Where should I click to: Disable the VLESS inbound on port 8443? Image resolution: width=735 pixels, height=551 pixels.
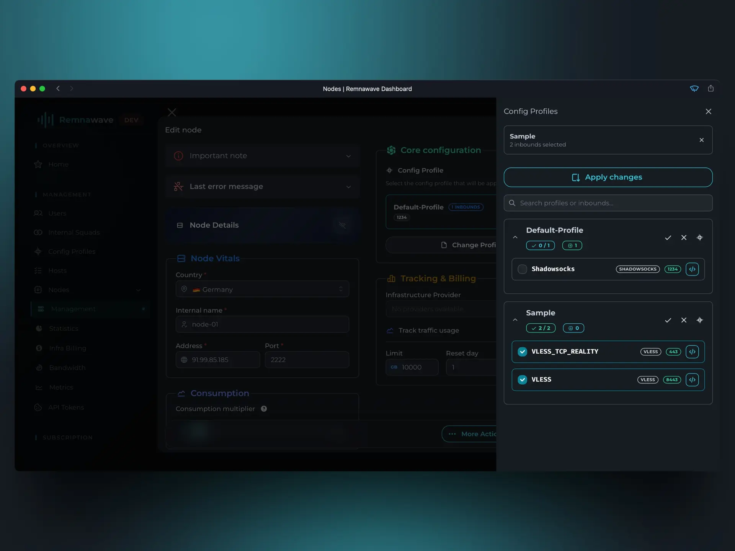(522, 380)
